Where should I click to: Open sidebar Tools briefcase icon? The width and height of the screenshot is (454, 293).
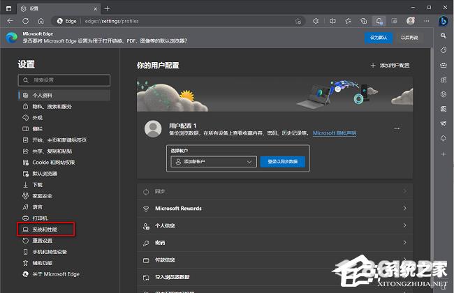coord(444,65)
